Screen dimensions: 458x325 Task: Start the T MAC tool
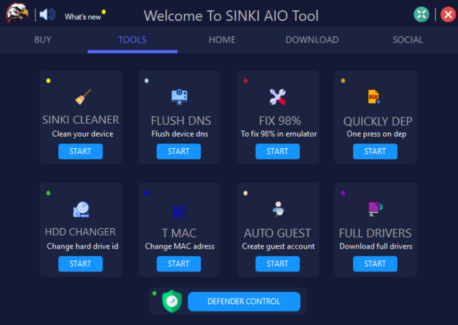click(179, 264)
